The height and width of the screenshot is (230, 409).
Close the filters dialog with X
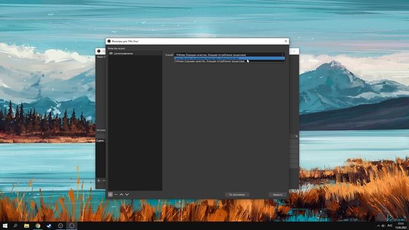pyautogui.click(x=286, y=41)
